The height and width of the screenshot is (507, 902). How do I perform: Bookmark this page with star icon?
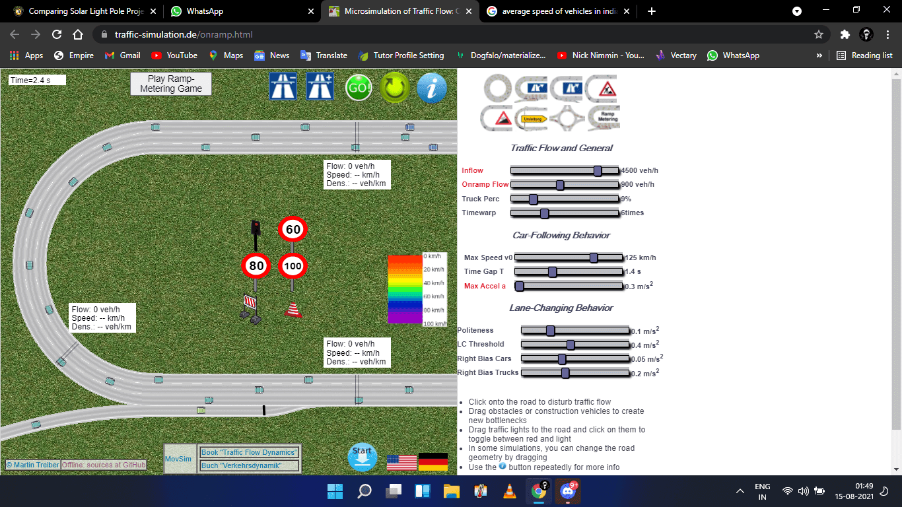pyautogui.click(x=819, y=34)
